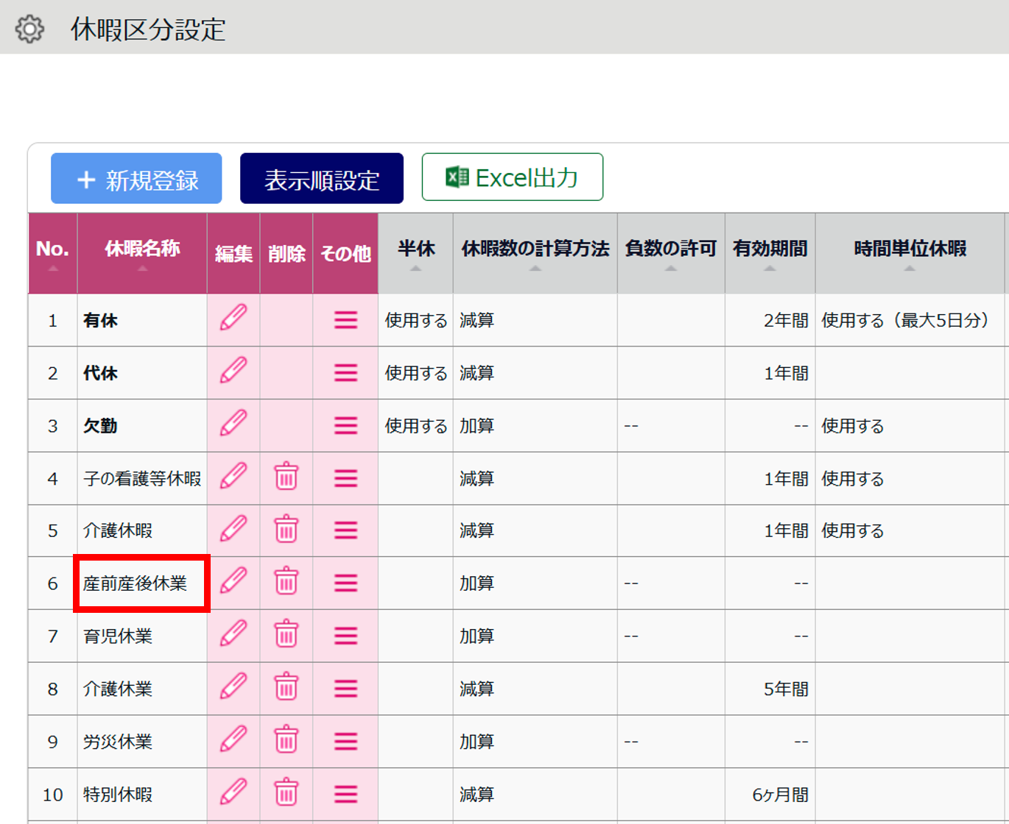This screenshot has width=1009, height=824.
Task: Open other options menu for 介護休業
Action: pos(345,688)
